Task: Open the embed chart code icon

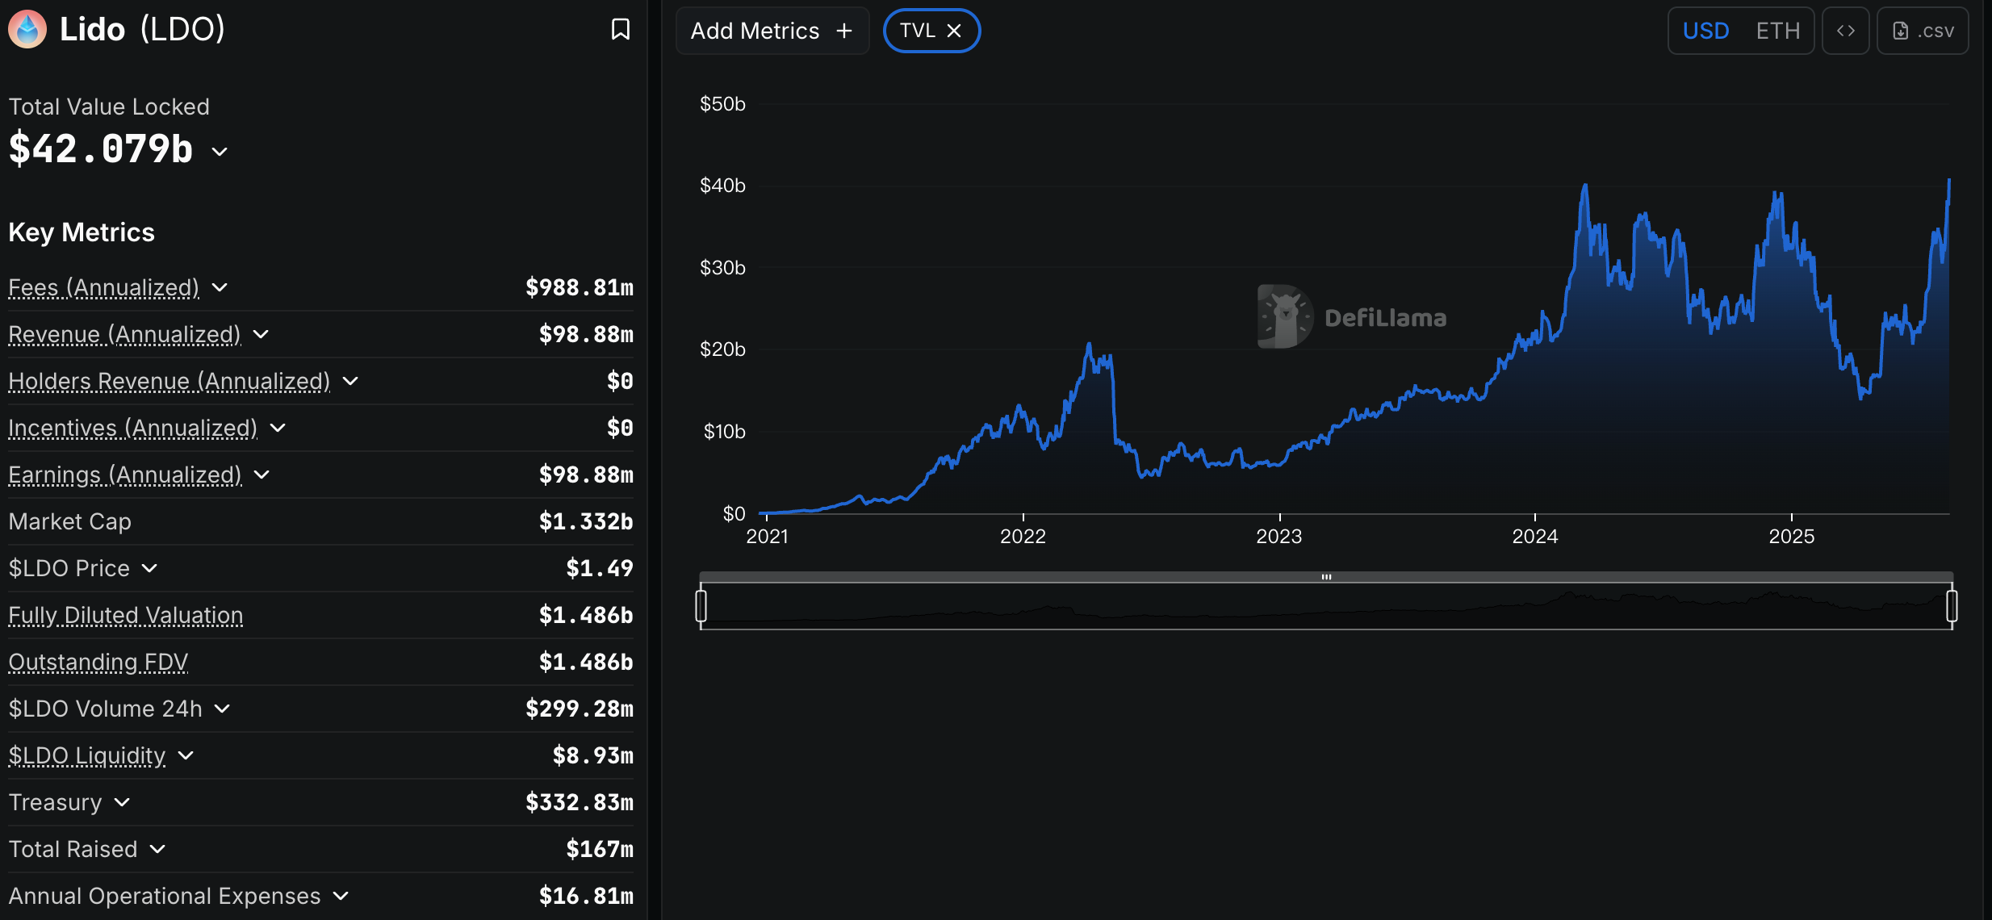Action: [x=1845, y=30]
